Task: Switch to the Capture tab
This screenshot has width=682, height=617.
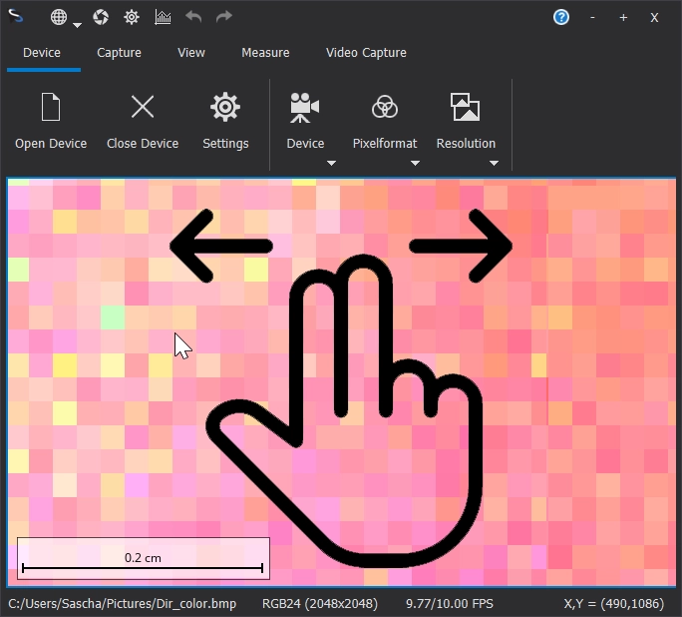Action: click(x=119, y=52)
